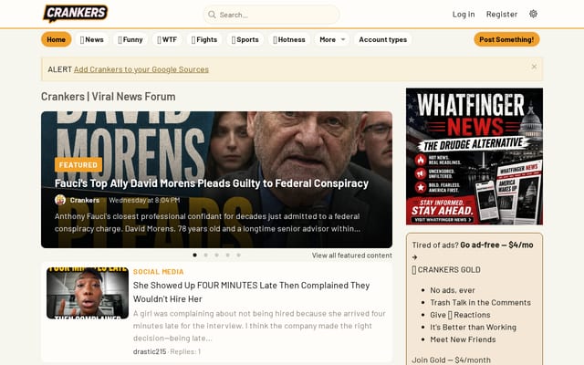Open the settings gear icon

533,14
